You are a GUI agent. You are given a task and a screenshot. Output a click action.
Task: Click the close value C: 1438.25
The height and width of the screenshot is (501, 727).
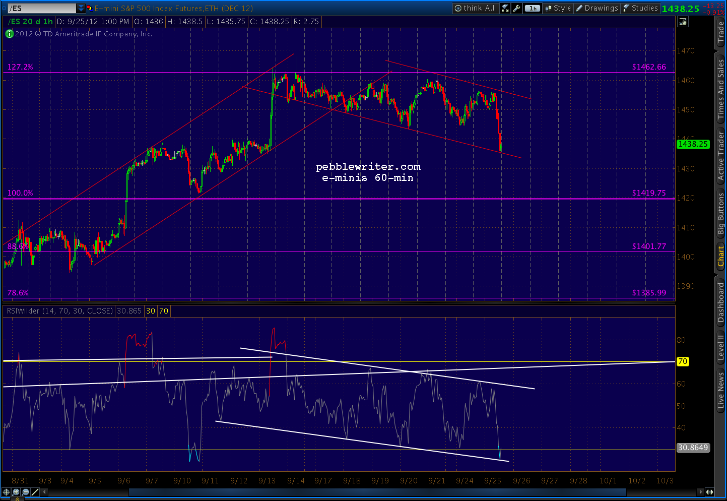pos(270,22)
